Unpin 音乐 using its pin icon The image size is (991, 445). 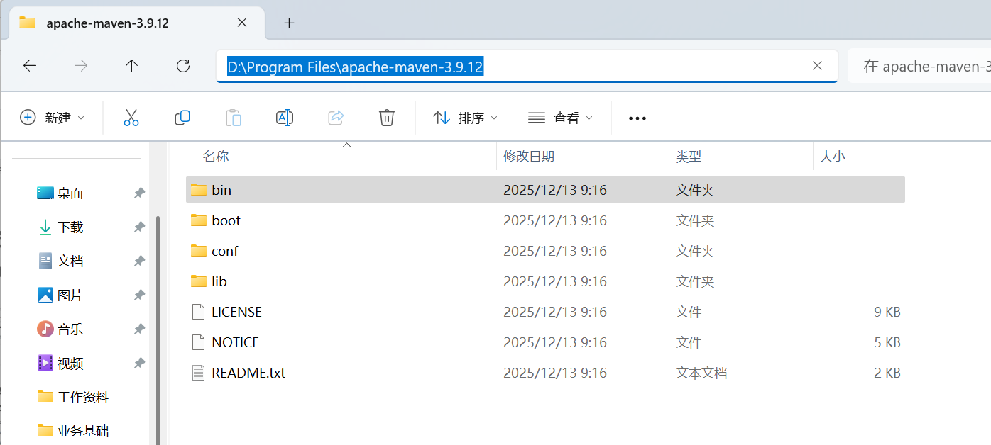click(139, 329)
